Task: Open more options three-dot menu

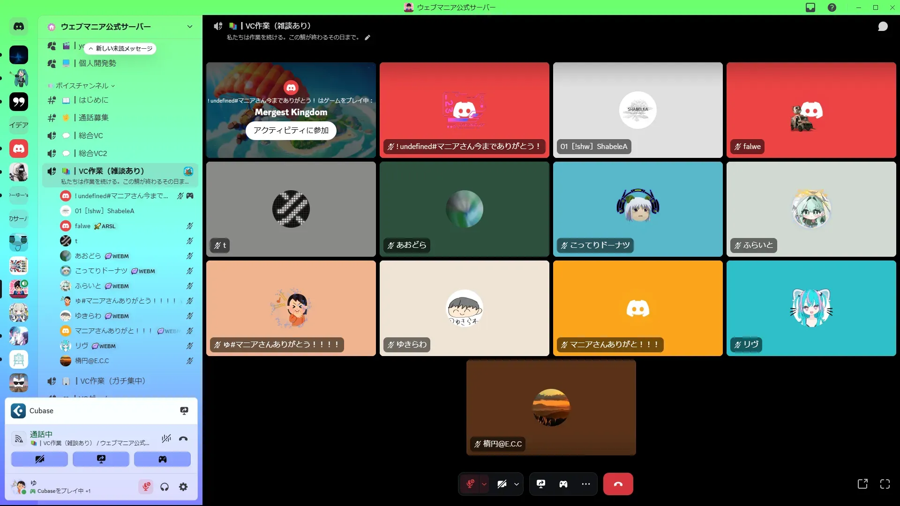Action: point(586,484)
